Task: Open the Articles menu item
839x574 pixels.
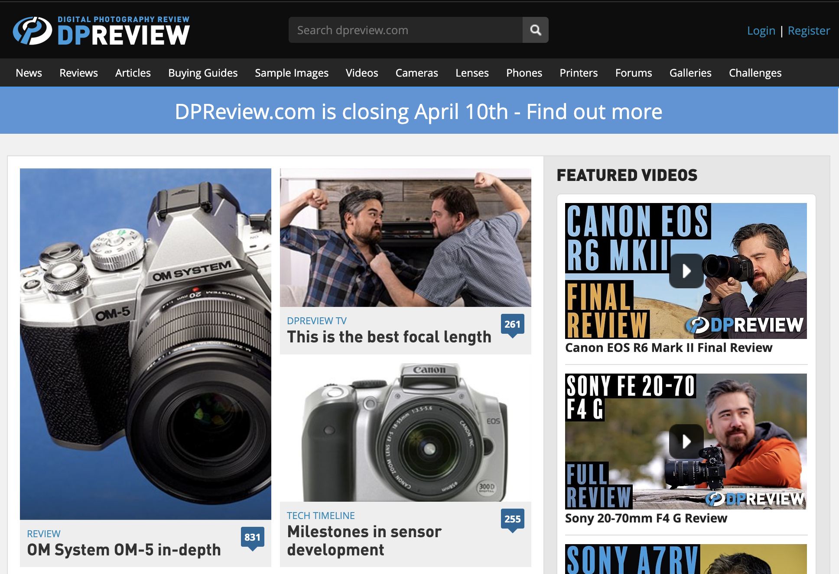Action: [133, 73]
